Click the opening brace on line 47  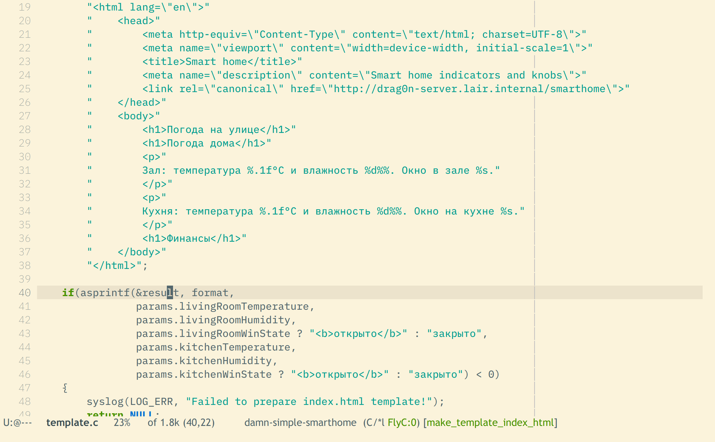(x=65, y=388)
